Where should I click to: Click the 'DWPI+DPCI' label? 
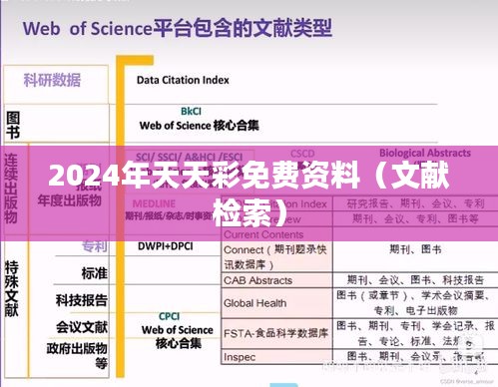(166, 246)
